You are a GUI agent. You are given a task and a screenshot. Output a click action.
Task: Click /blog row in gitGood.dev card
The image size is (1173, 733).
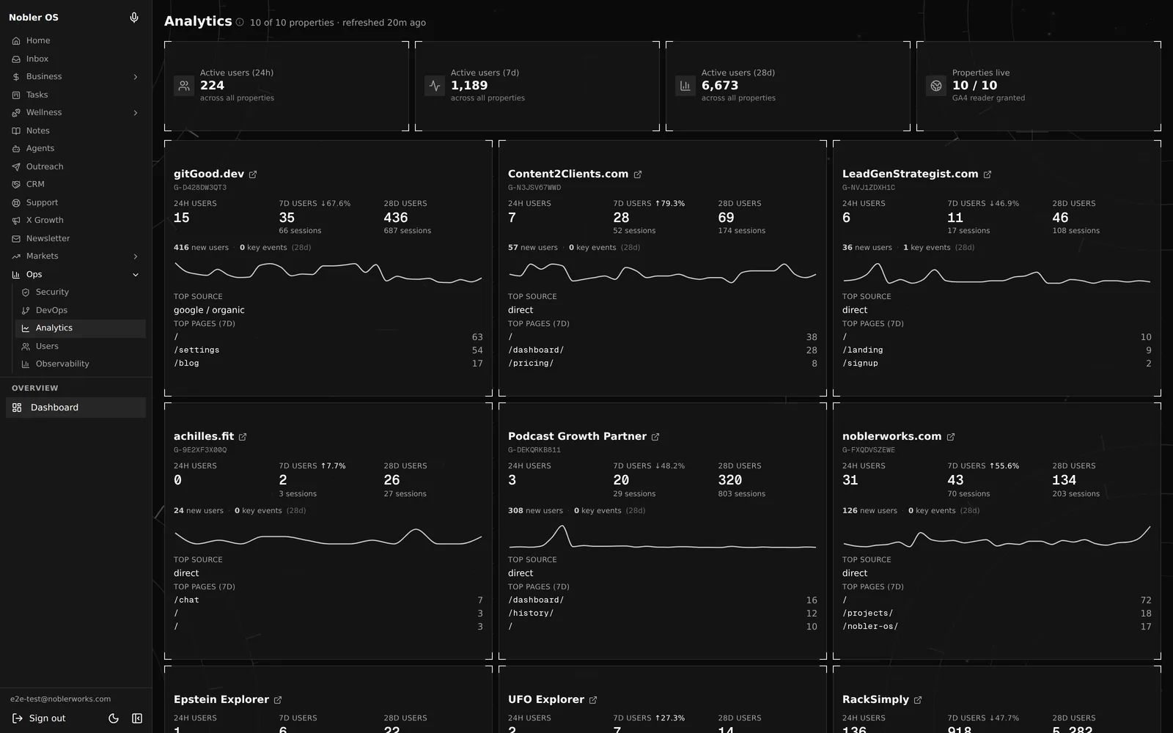click(x=328, y=364)
